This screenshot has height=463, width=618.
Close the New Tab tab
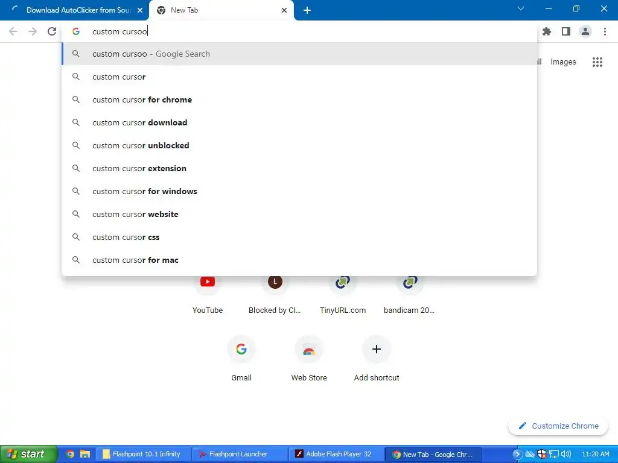click(284, 10)
